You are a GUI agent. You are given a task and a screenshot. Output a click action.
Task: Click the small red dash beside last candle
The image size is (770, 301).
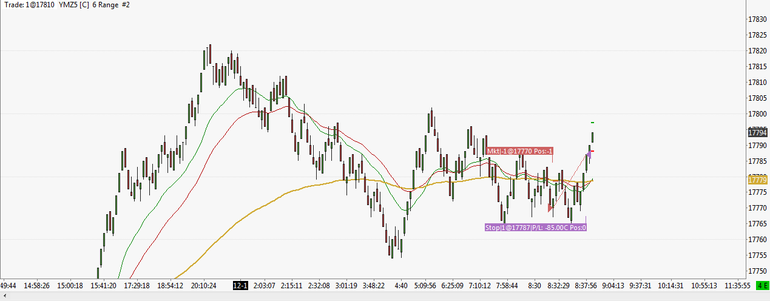(x=592, y=150)
